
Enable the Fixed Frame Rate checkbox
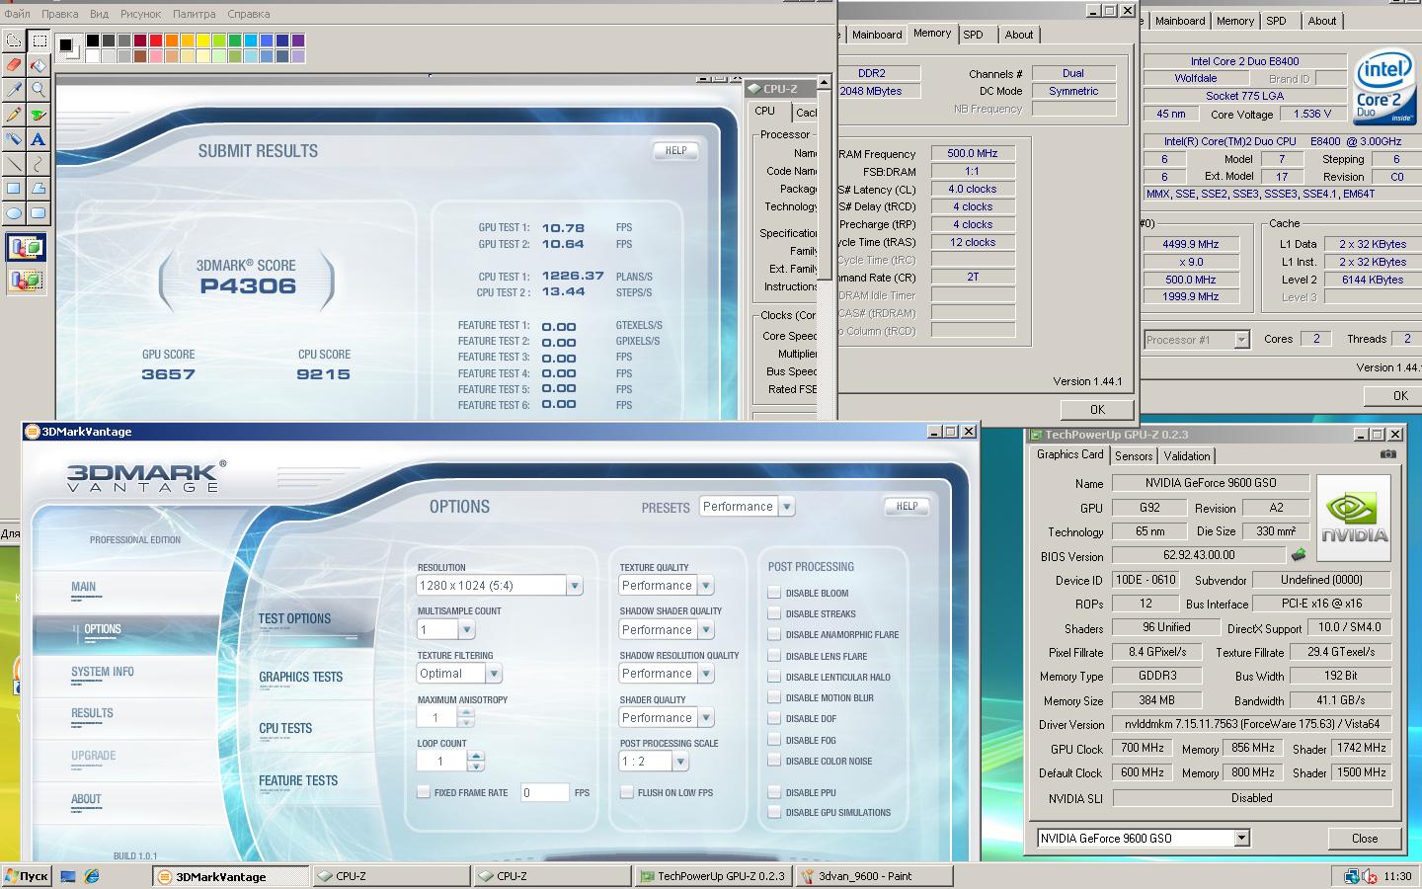(424, 792)
